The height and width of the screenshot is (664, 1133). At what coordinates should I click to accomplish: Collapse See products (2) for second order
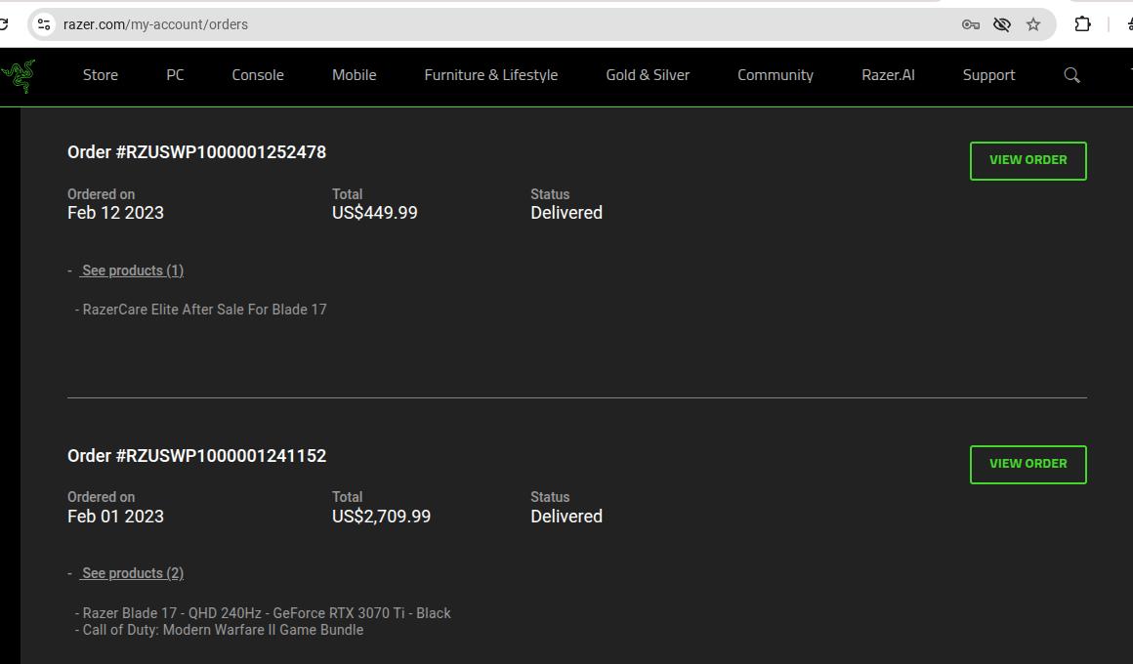tap(132, 573)
